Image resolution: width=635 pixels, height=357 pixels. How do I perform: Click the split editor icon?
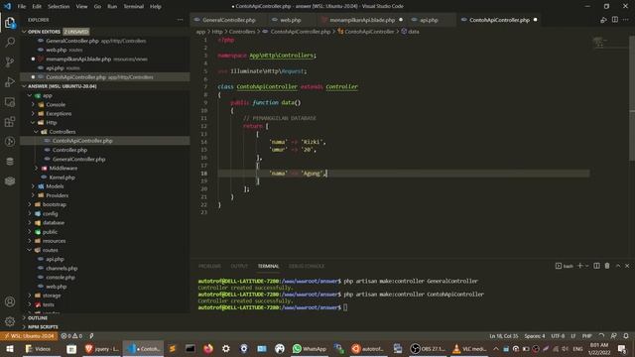click(615, 20)
